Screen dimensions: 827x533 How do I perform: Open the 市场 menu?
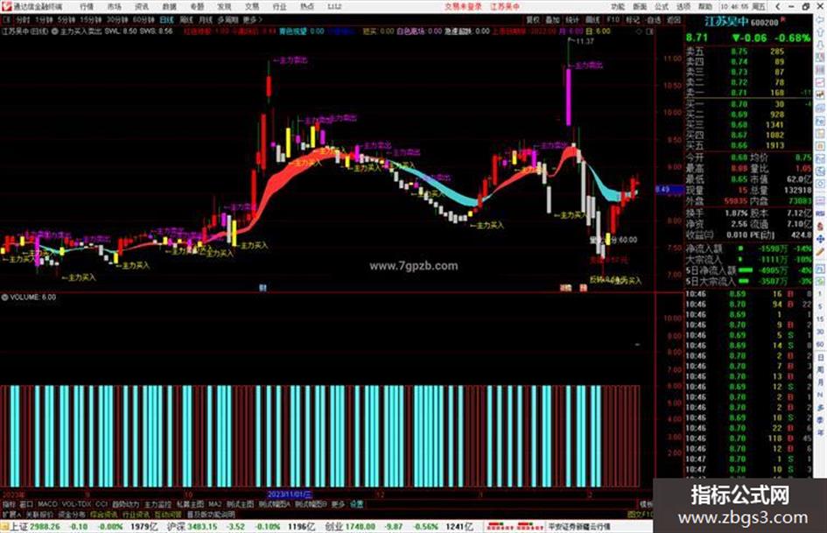114,7
